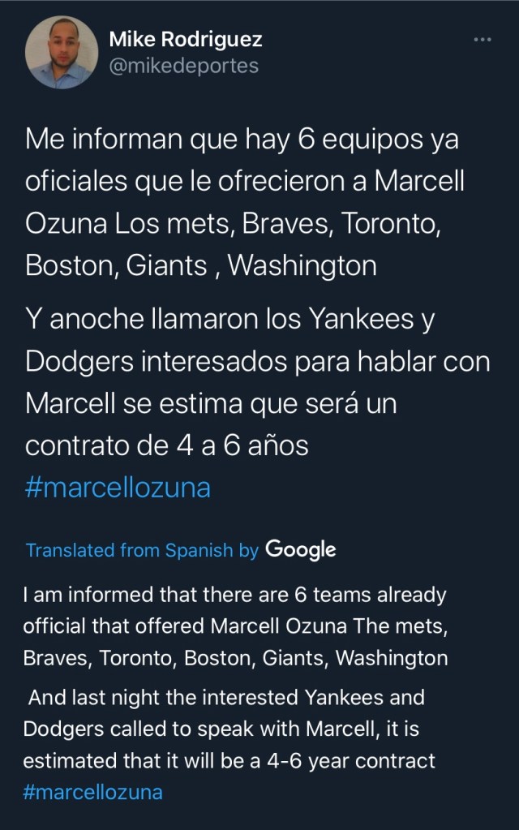Click "Washington" in the English translation

point(392,658)
